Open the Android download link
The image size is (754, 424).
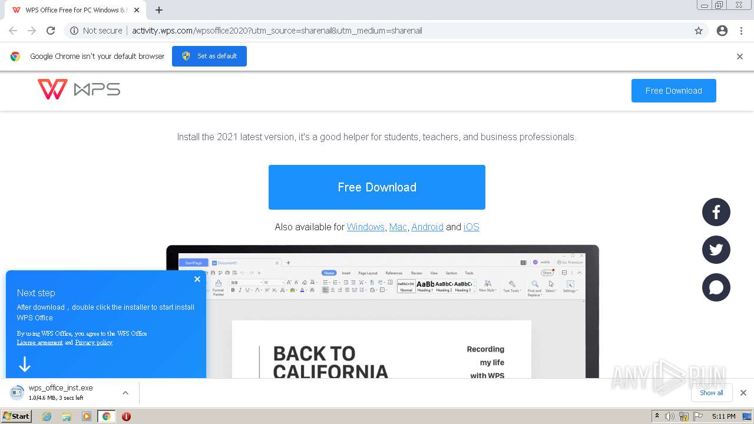pyautogui.click(x=427, y=227)
